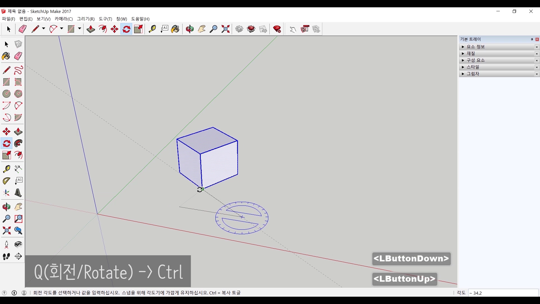This screenshot has width=540, height=304.
Task: Pick the Protractor tool
Action: (x=6, y=181)
